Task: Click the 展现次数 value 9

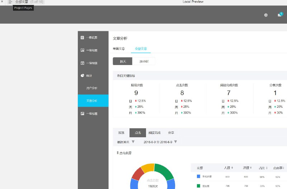Action: (x=136, y=93)
